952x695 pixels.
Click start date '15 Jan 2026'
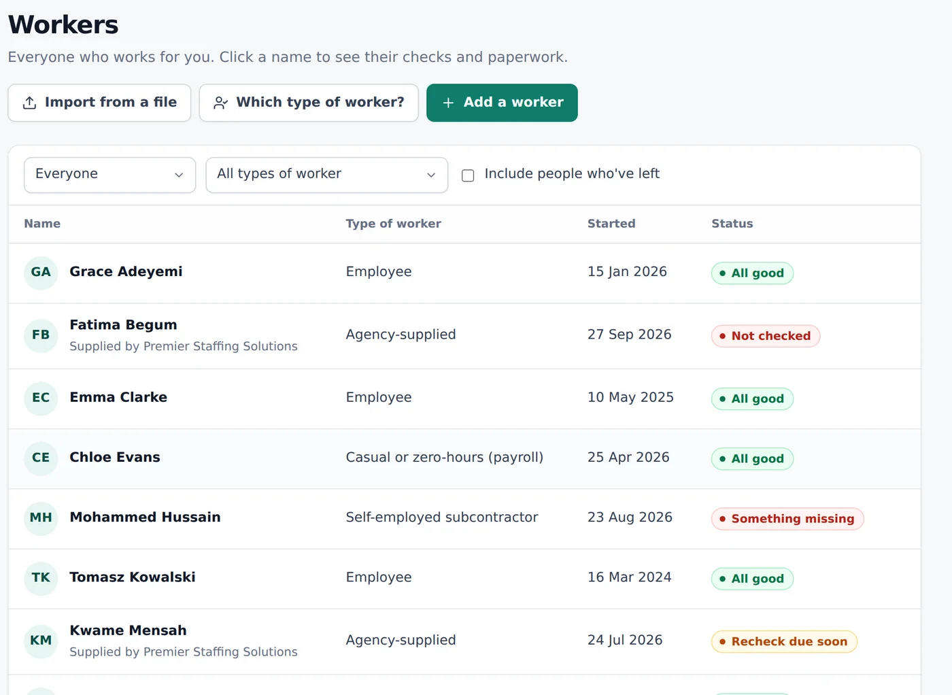click(627, 272)
